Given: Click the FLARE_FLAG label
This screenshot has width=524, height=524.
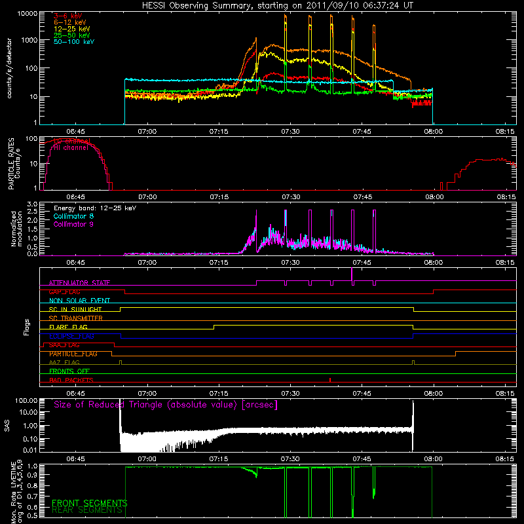Looking at the screenshot, I should [x=68, y=327].
